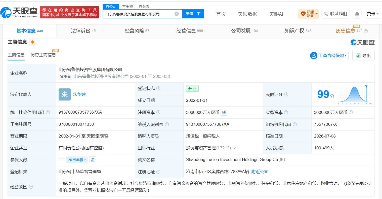The image size is (382, 199).
Task: Open the 2025年报 annual report
Action: [x=77, y=160]
